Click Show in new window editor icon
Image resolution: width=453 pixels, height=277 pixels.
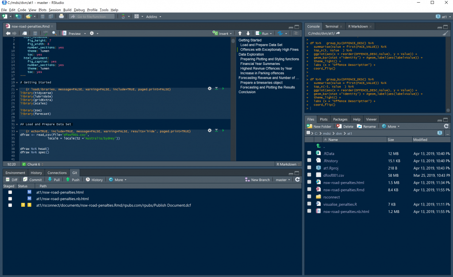click(25, 34)
